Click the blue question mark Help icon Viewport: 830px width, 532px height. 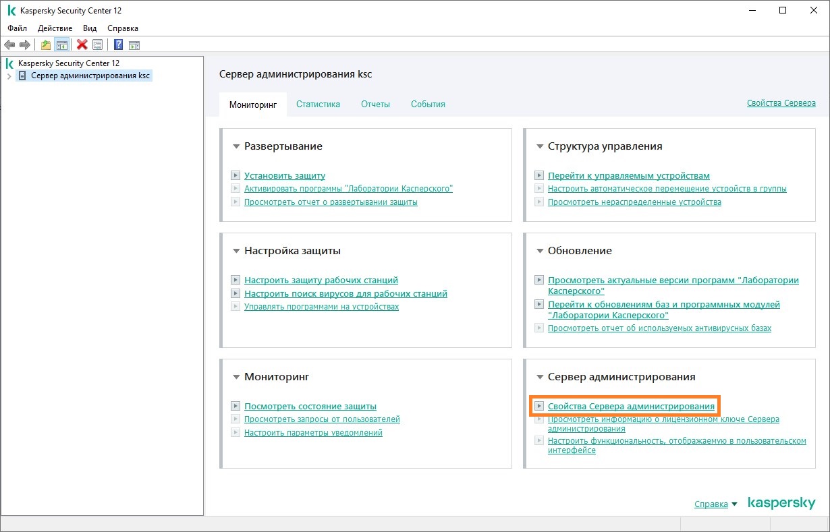click(x=119, y=45)
